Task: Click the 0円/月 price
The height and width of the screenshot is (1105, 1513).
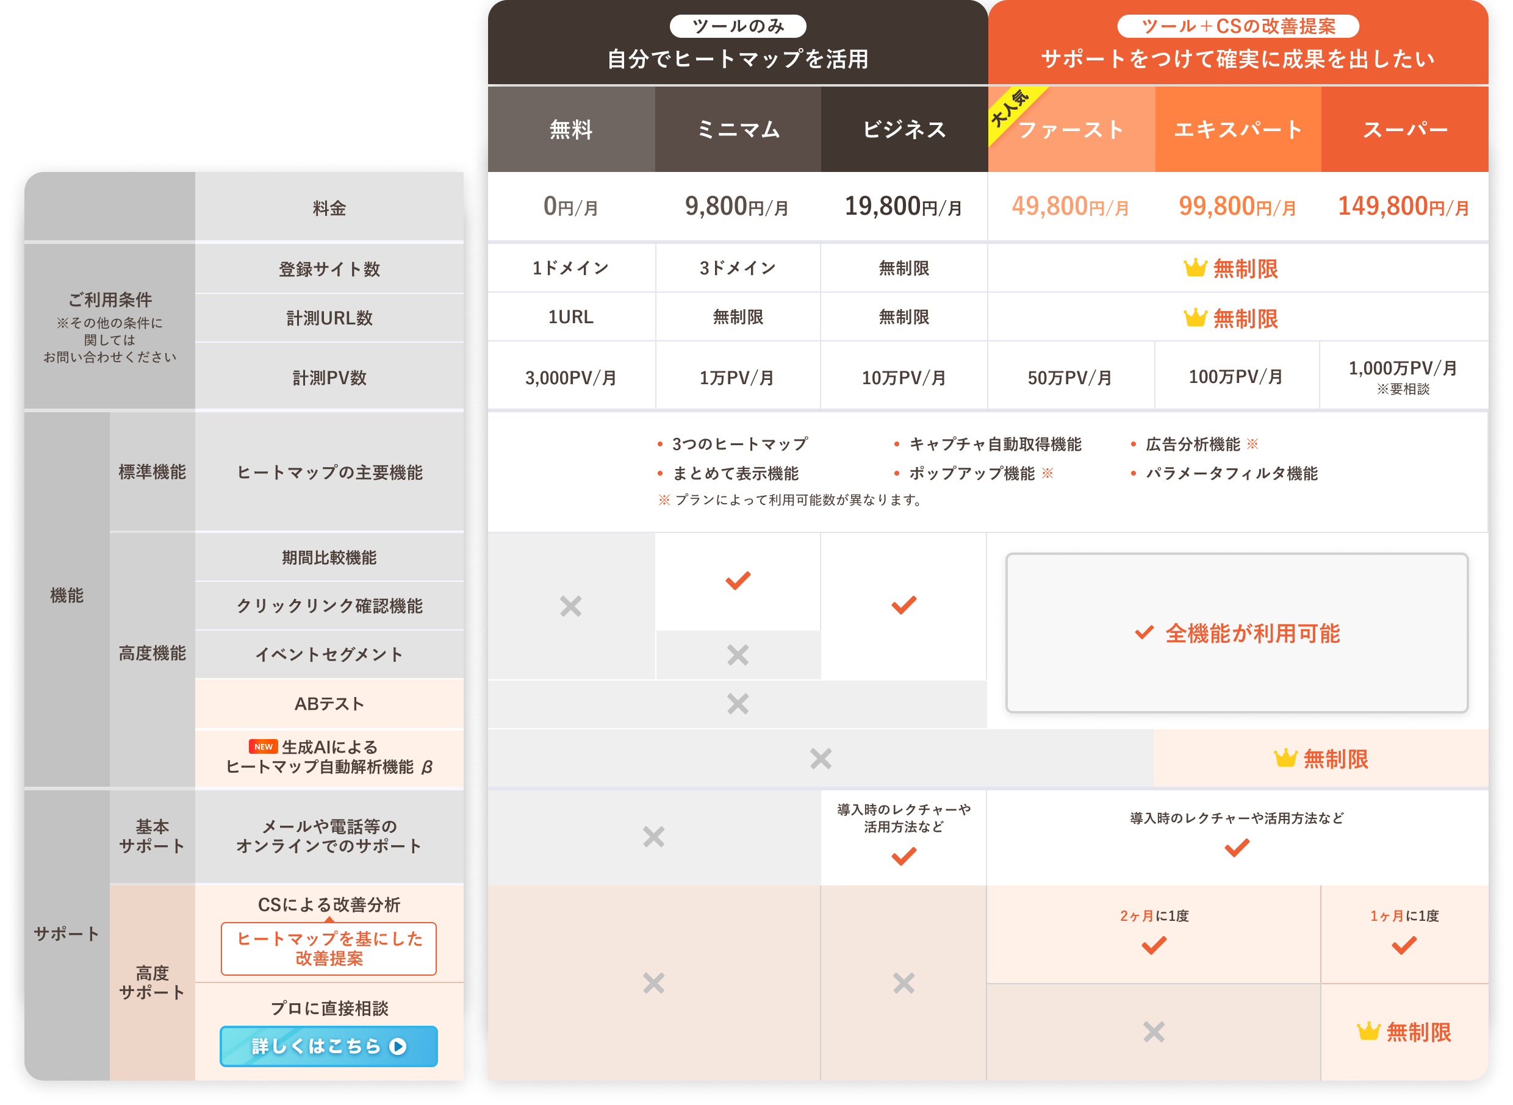Action: point(570,206)
